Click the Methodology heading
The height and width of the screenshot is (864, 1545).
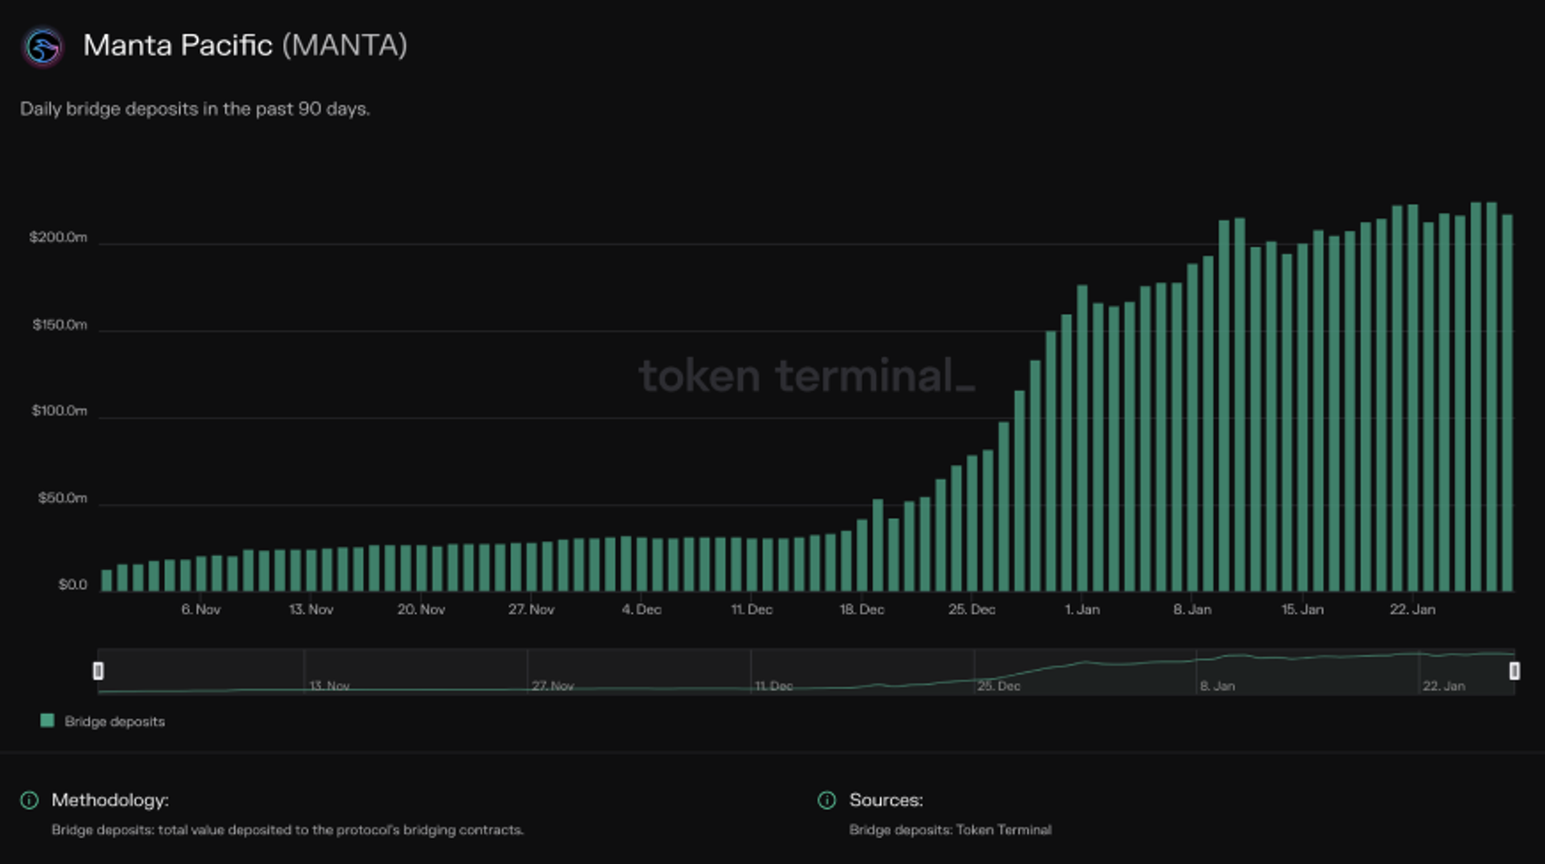110,800
